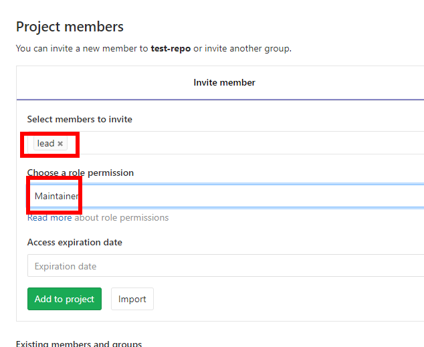Click the 'Select members to invite' label
This screenshot has width=424, height=347.
pyautogui.click(x=80, y=119)
